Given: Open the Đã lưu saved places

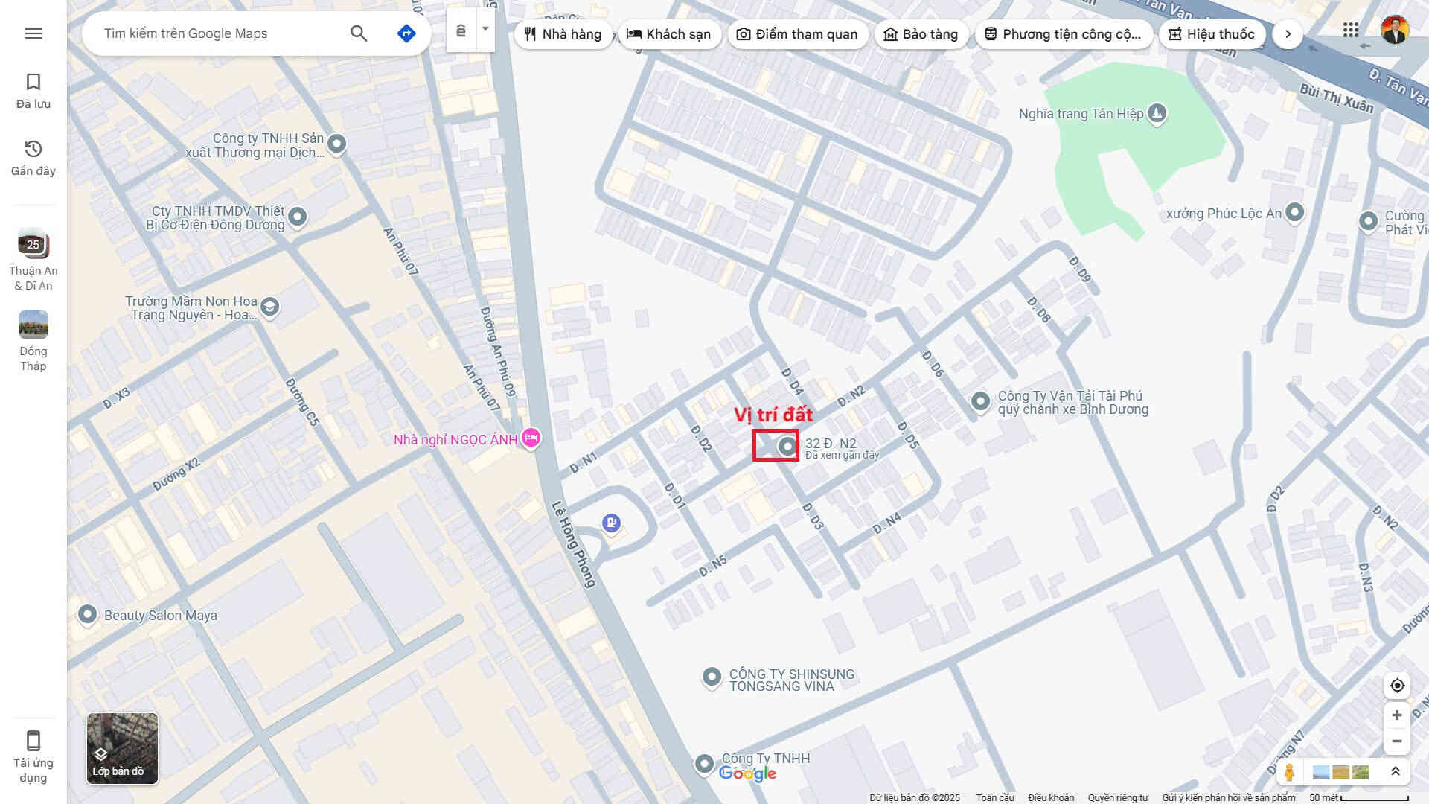Looking at the screenshot, I should [33, 91].
